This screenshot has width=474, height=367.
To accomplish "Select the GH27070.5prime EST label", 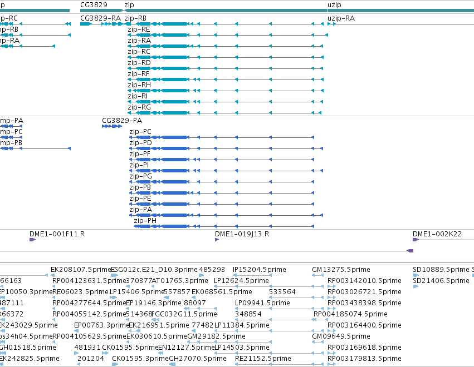I will click(198, 359).
